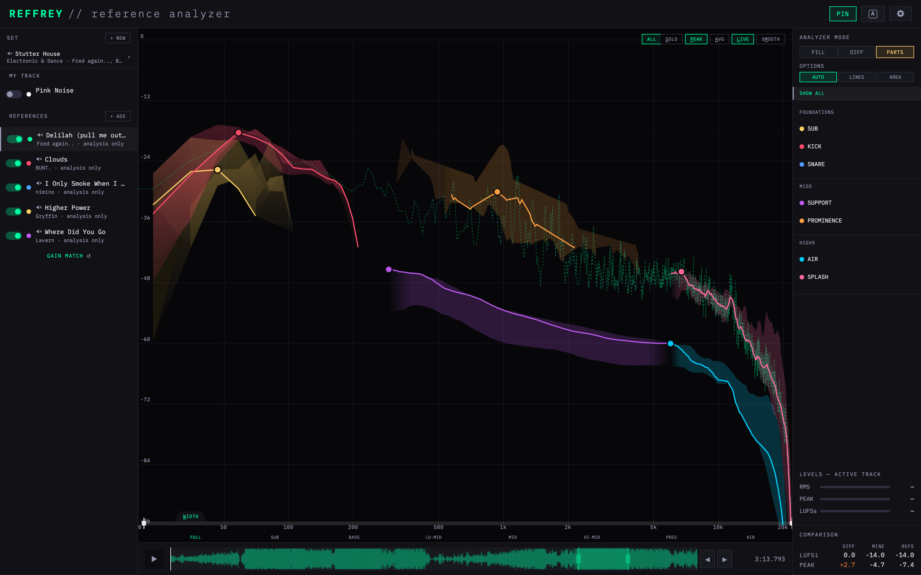Image resolution: width=921 pixels, height=575 pixels.
Task: Add a new reference with + Add
Action: [118, 116]
